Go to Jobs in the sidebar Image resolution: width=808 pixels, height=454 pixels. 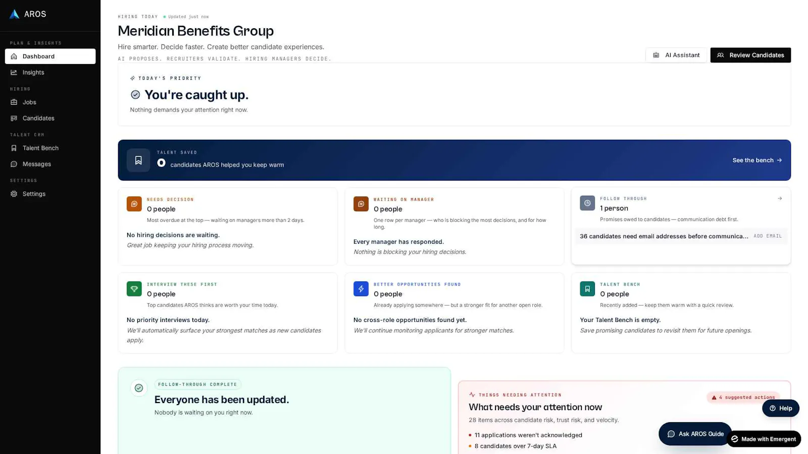50,102
